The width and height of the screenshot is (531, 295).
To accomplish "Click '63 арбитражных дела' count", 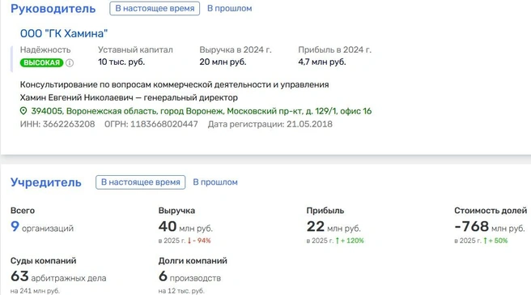I will coord(58,276).
